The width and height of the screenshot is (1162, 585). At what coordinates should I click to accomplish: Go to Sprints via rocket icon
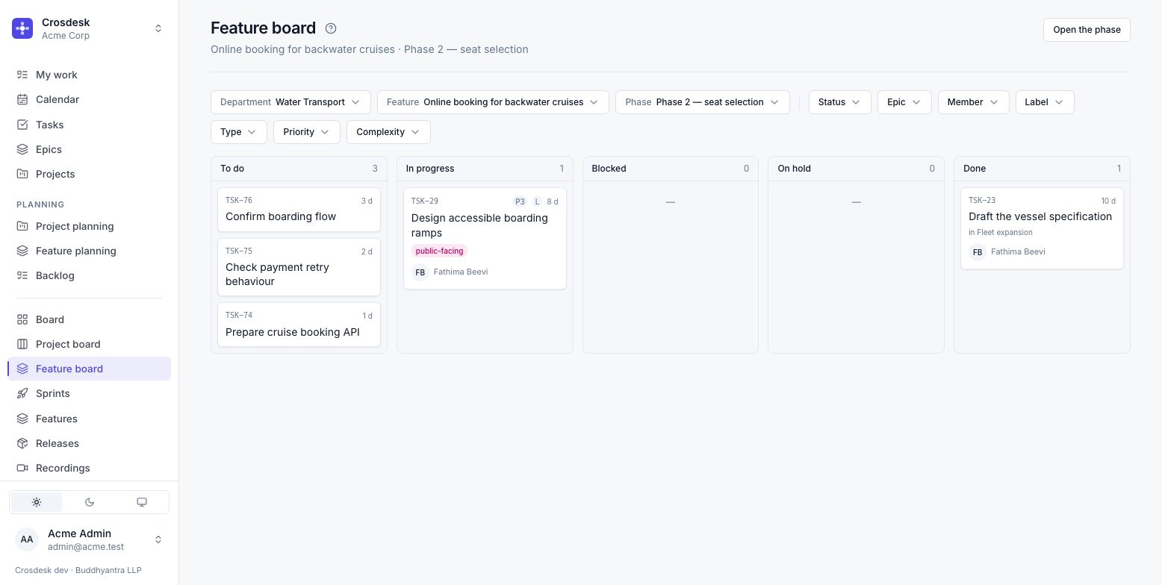click(22, 393)
